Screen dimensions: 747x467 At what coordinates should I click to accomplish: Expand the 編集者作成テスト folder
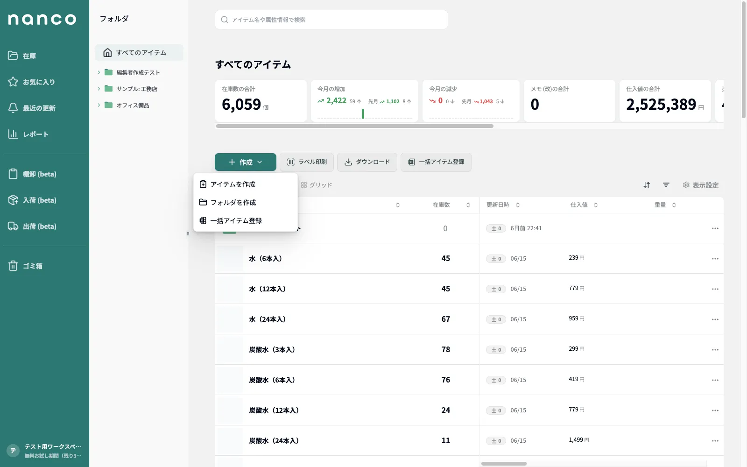[99, 72]
